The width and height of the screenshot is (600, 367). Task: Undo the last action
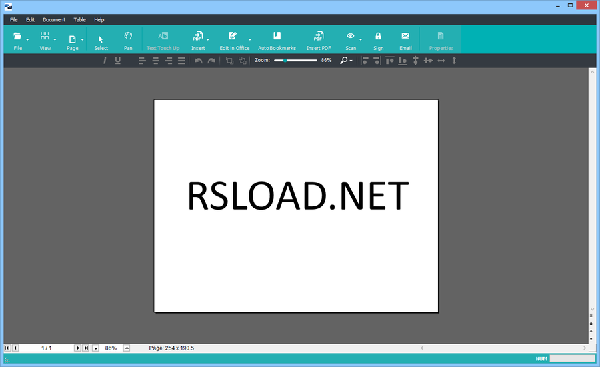click(198, 61)
